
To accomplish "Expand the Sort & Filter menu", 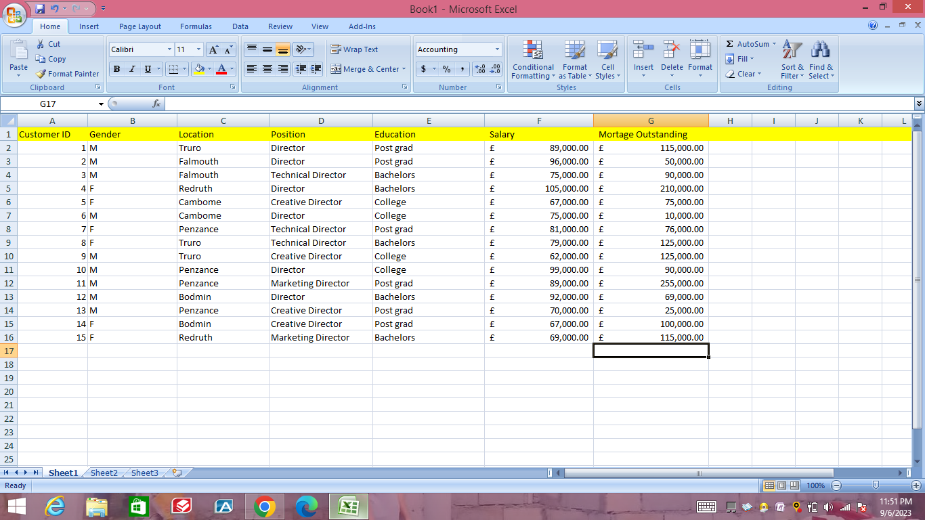I will [x=792, y=60].
